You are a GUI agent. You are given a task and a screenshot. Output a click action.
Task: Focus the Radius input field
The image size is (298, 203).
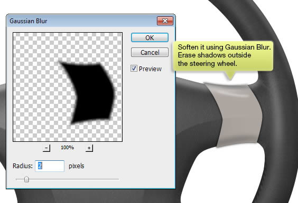tap(50, 166)
